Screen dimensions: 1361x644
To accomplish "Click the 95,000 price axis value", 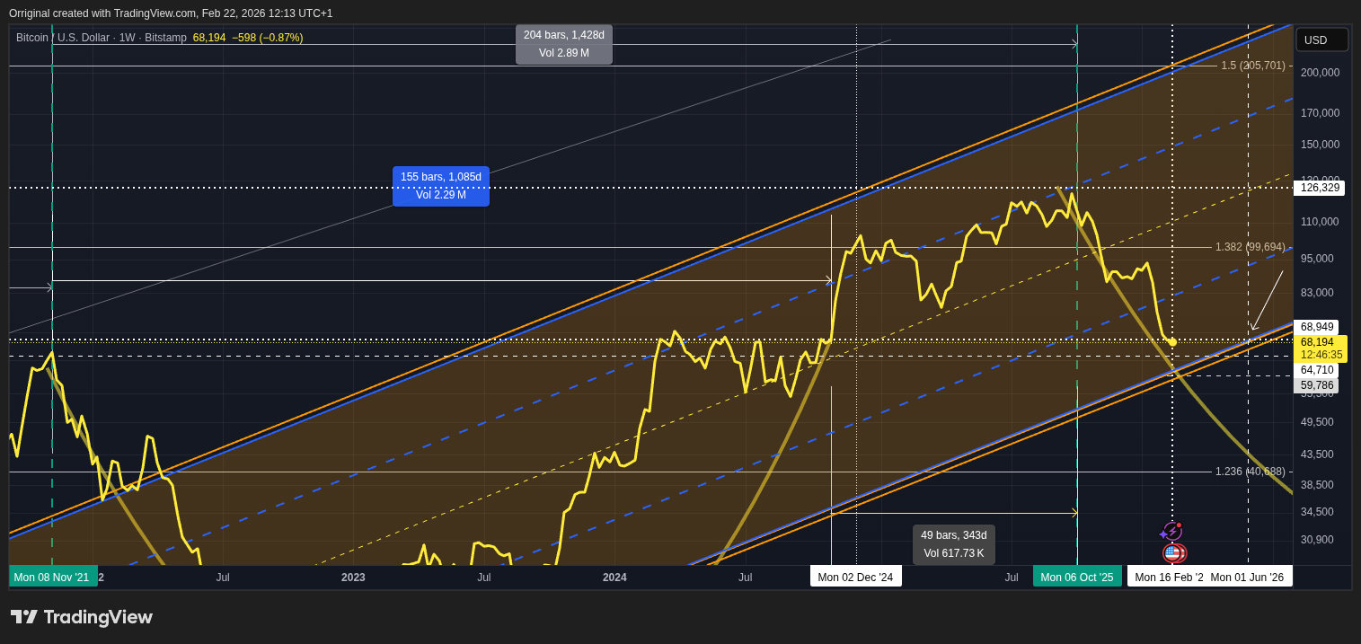I will (1317, 259).
